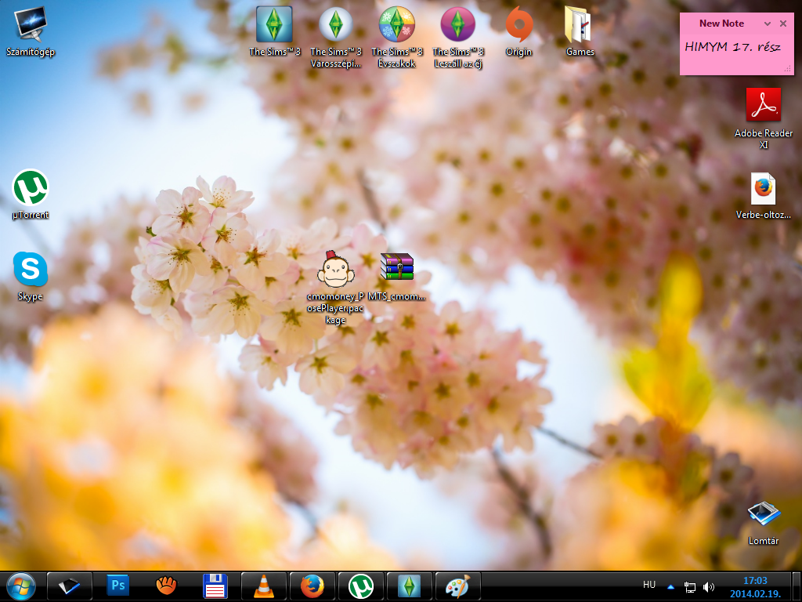Open the volume speaker tray icon
Viewport: 802px width, 602px height.
click(708, 586)
